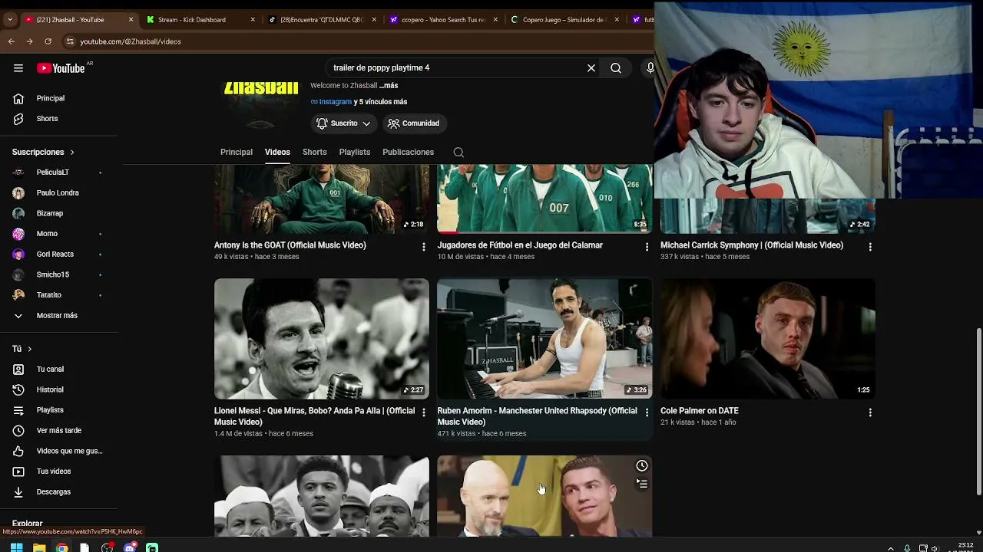Close the Stream - Kick Dashboard tab
The width and height of the screenshot is (983, 552).
click(x=253, y=20)
